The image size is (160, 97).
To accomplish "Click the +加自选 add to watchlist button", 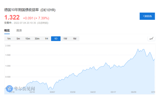I will click(x=147, y=16).
